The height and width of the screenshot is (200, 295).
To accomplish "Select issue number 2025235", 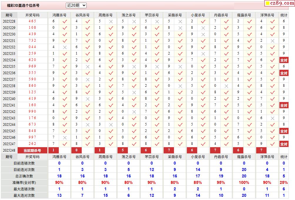I will (x=9, y=67).
